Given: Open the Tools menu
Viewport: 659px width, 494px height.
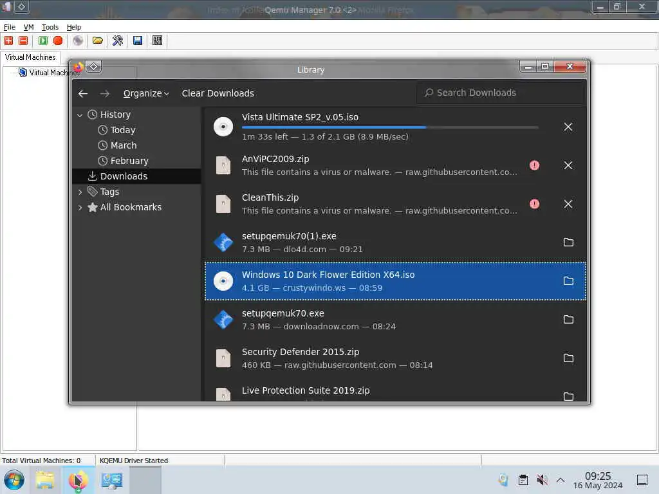Looking at the screenshot, I should [50, 27].
